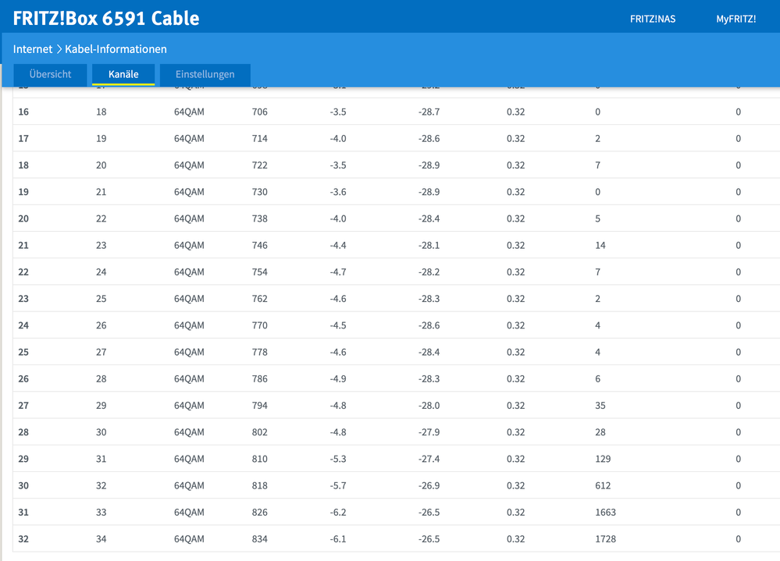Click bold channel number 16

point(23,112)
